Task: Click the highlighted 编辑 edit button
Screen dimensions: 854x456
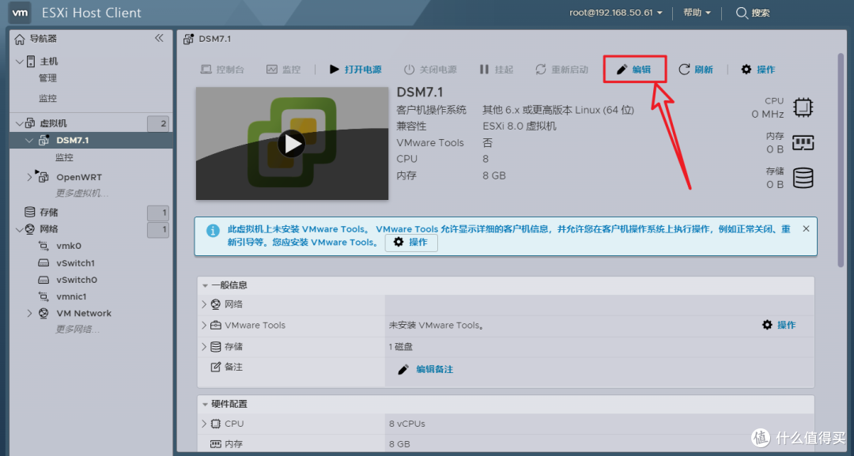Action: click(x=635, y=69)
